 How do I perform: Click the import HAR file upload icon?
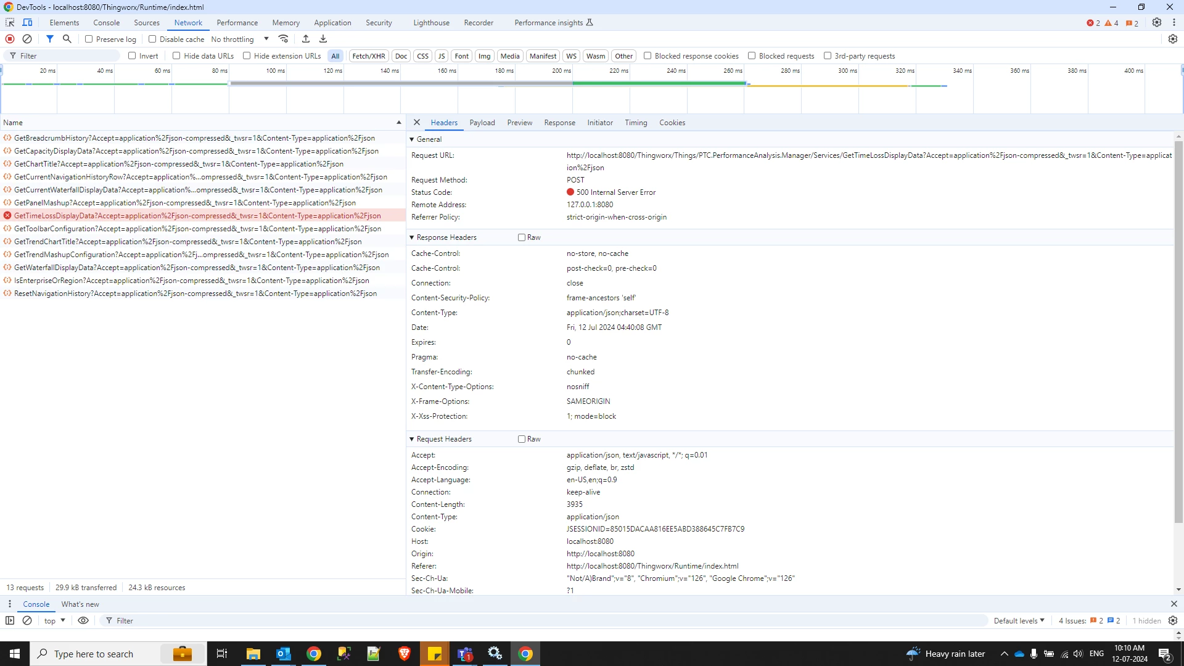[x=306, y=39]
